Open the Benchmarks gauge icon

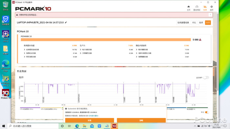click(197, 7)
